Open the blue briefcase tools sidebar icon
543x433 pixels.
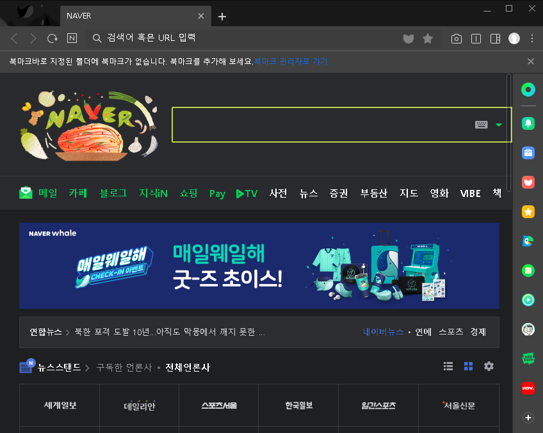tap(528, 153)
